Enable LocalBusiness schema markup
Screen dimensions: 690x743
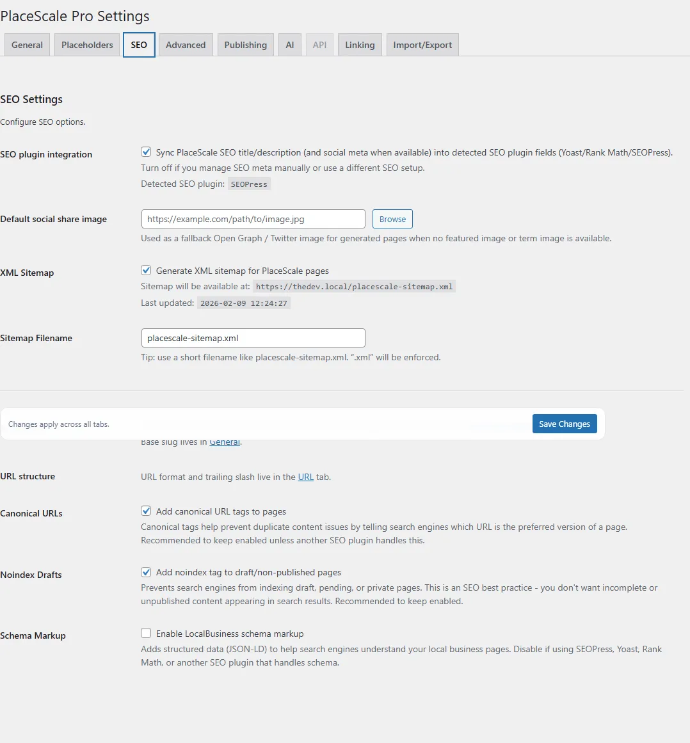point(146,632)
